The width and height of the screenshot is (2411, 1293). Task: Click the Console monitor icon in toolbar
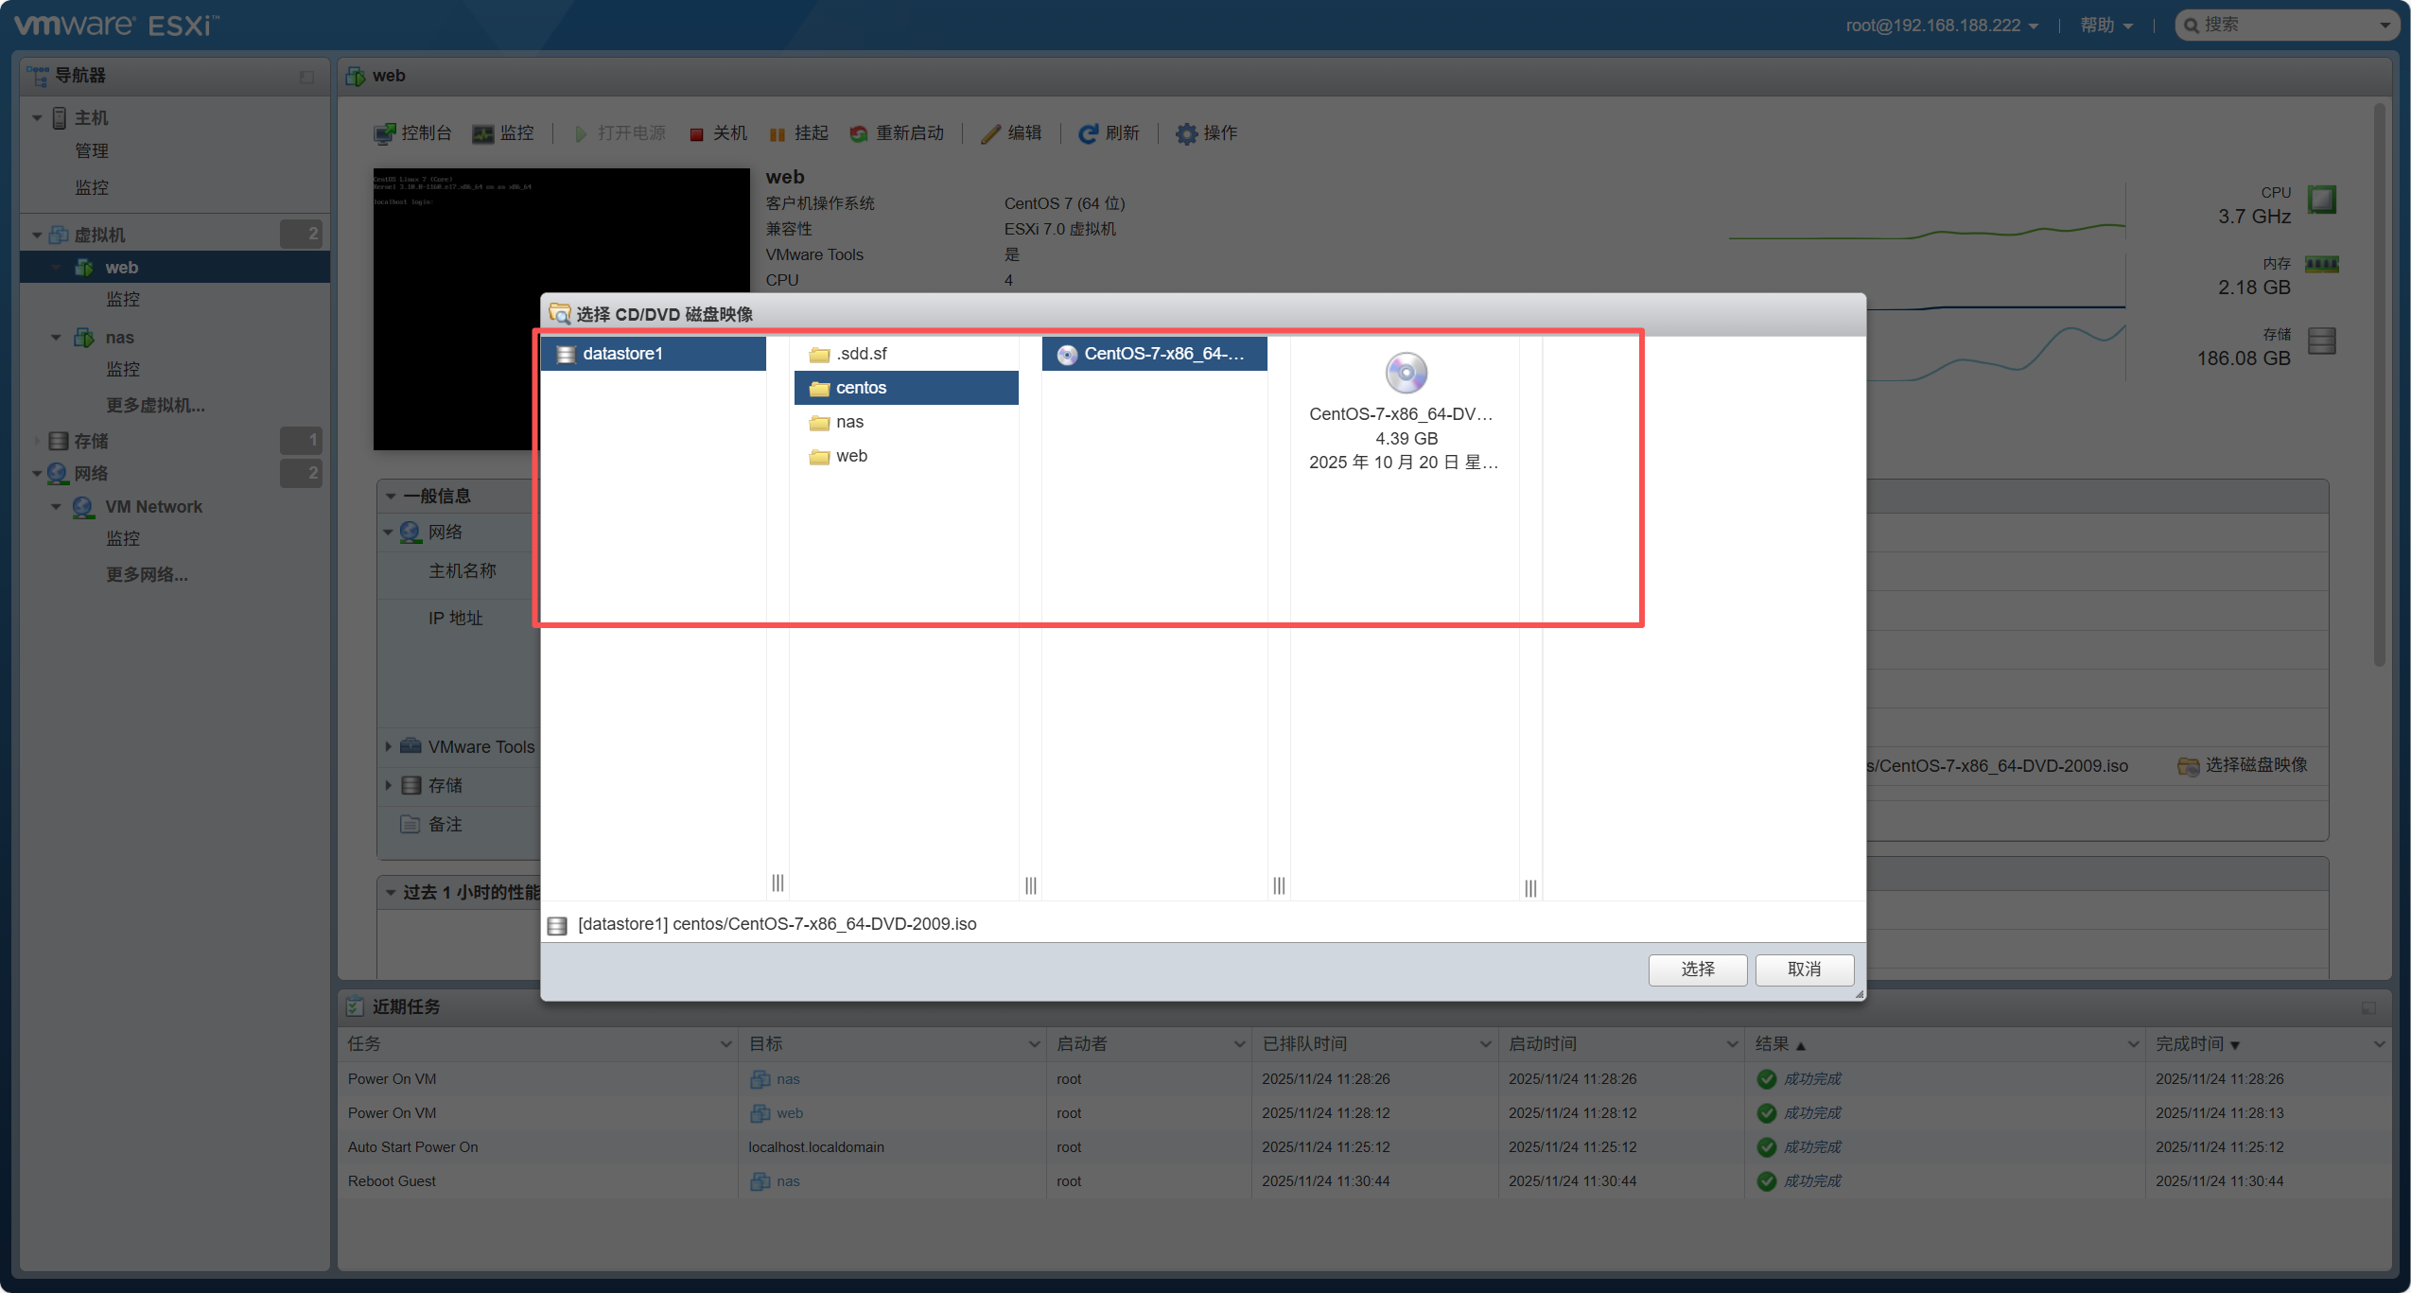[384, 133]
